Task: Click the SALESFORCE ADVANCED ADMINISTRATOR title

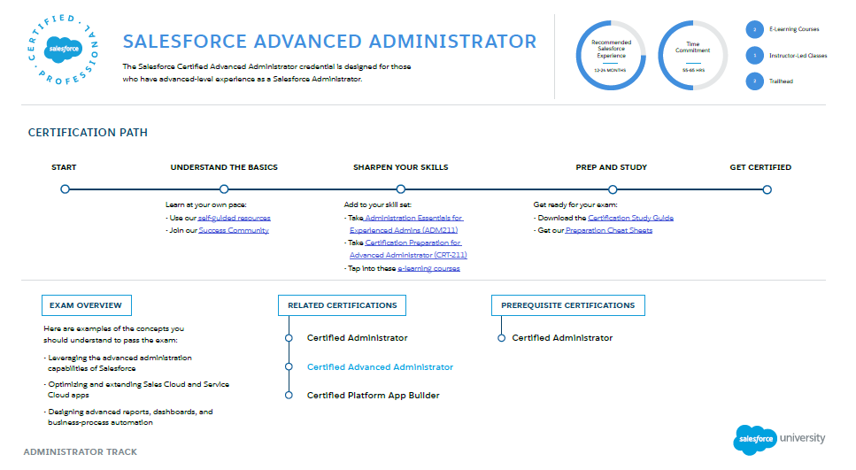Action: [329, 42]
